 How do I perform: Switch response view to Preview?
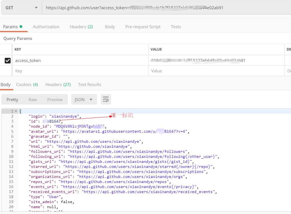point(55,99)
